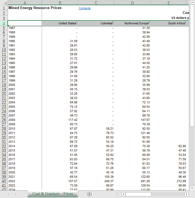Image resolution: width=195 pixels, height=198 pixels.
Task: Select the year 2000 cell
Action: click(25, 85)
